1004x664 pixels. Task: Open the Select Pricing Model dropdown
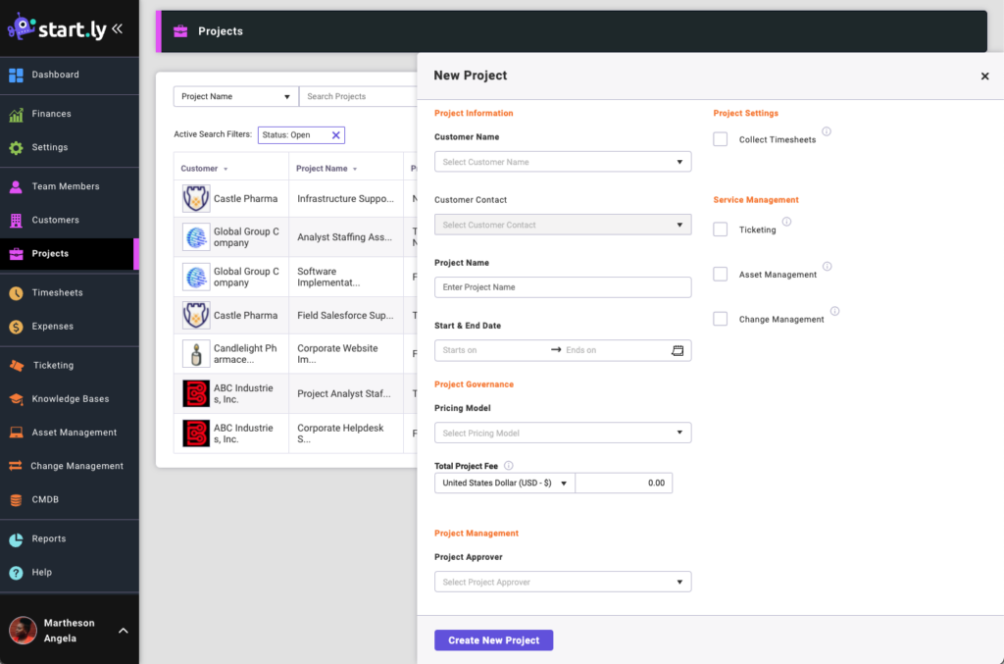pyautogui.click(x=563, y=433)
